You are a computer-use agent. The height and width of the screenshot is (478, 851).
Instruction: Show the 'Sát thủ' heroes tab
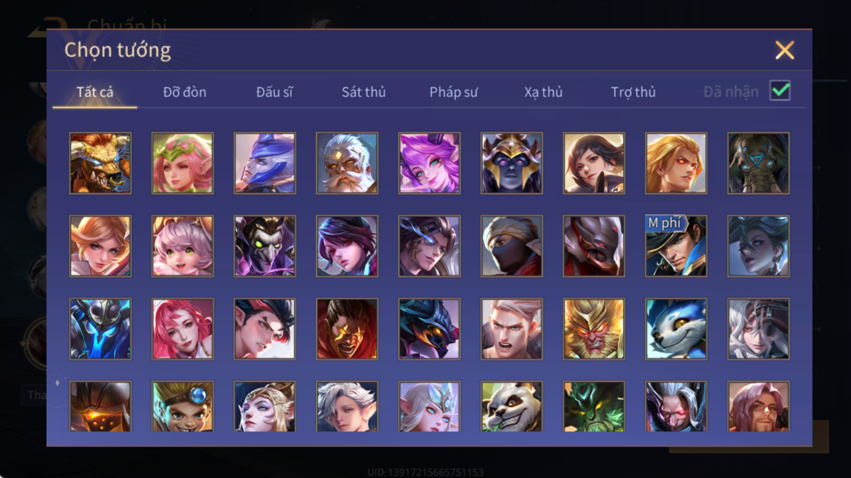tap(363, 92)
